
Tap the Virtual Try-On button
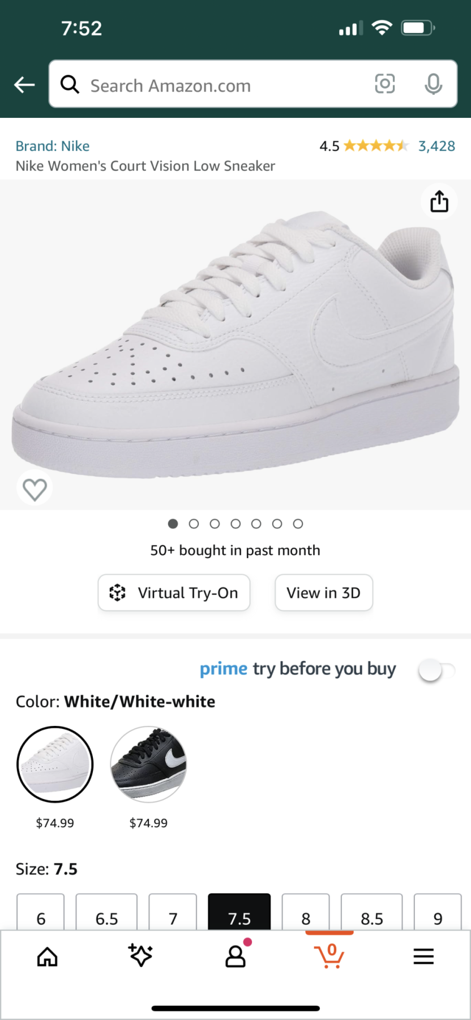pos(174,593)
